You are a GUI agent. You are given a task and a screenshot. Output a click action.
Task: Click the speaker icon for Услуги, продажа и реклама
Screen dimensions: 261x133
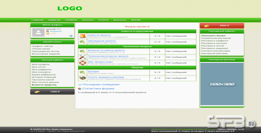tap(83, 78)
